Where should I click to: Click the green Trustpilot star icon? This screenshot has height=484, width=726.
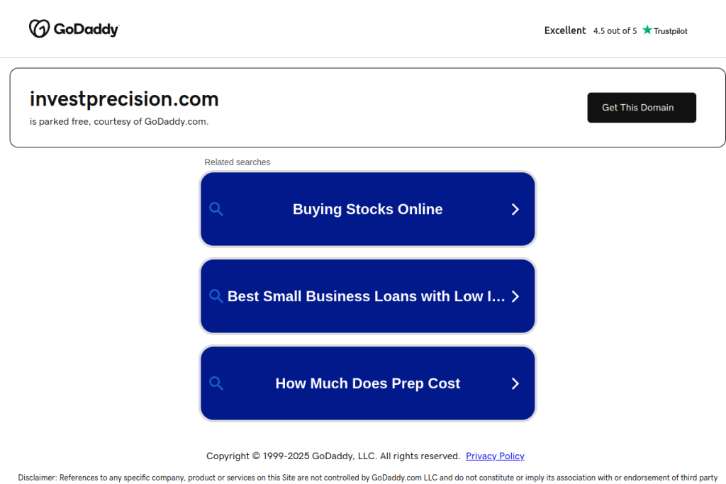[647, 30]
